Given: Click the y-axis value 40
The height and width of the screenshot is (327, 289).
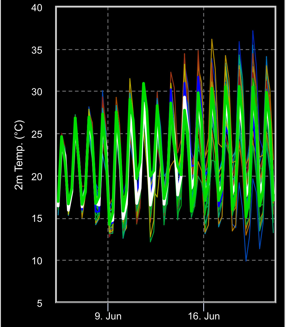Looking at the screenshot, I should [x=37, y=8].
